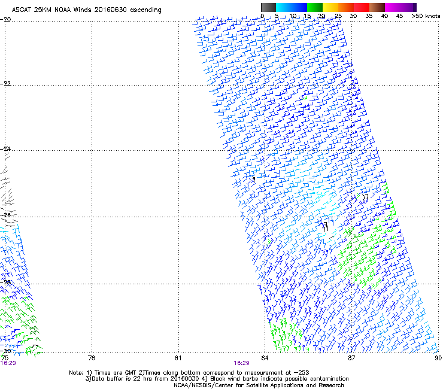Click the "25" legend scale label
This screenshot has height=389, width=443.
click(338, 16)
